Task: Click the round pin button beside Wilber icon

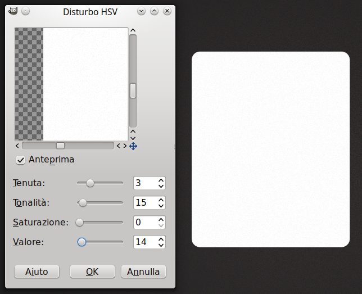Action: tap(26, 11)
